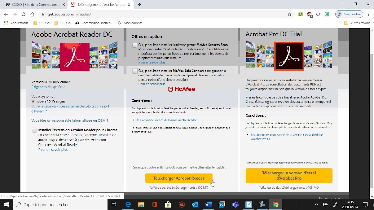Open Pour en savoir plus for Security Scan
The width and height of the screenshot is (374, 210).
coord(152,62)
